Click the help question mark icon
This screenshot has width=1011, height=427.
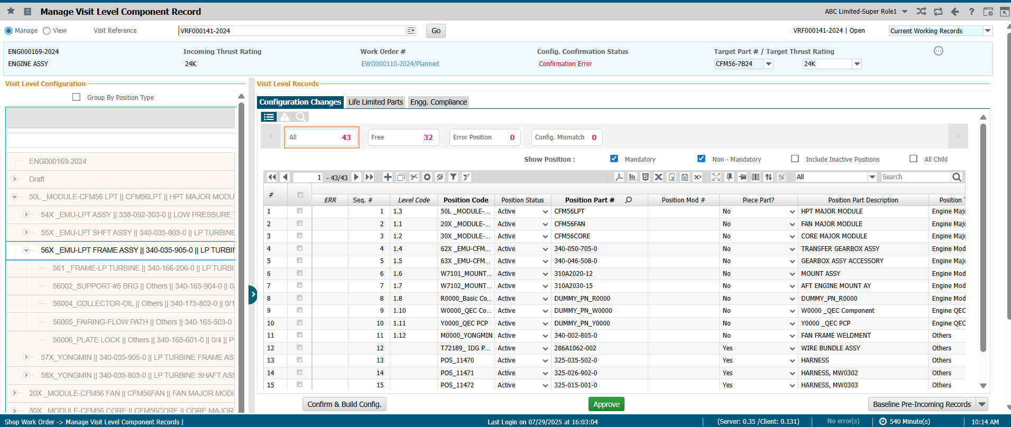pyautogui.click(x=971, y=12)
